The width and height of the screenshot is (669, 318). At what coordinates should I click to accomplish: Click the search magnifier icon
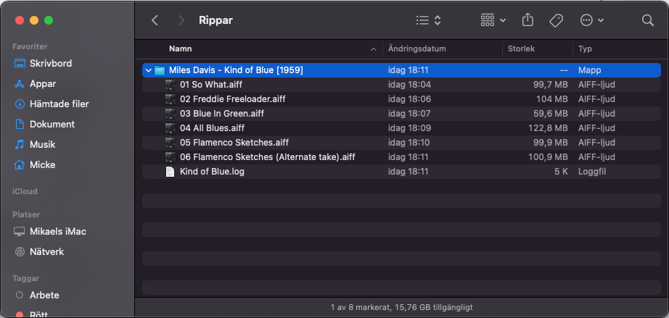[x=648, y=20]
